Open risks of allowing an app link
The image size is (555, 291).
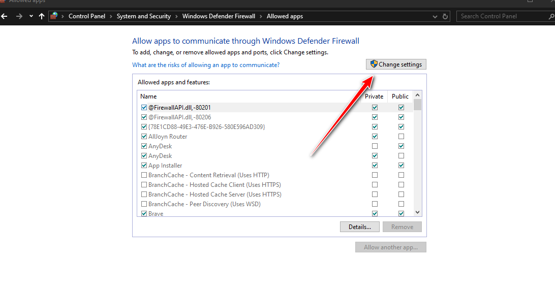pos(206,65)
